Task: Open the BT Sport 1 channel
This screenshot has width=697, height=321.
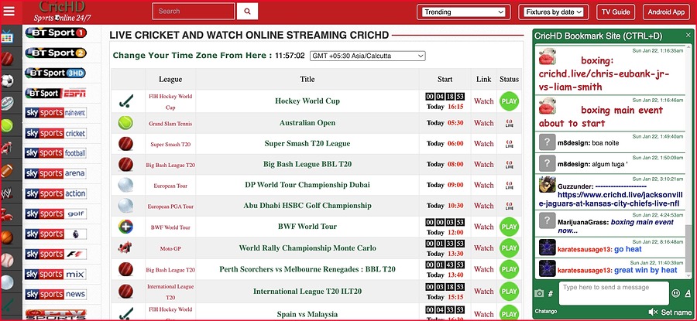Action: click(x=56, y=32)
